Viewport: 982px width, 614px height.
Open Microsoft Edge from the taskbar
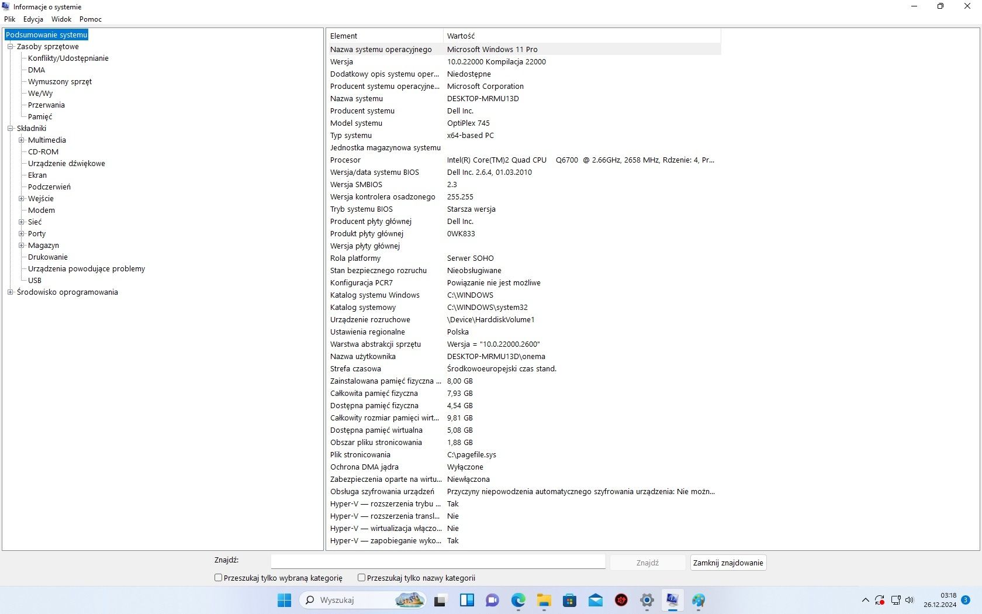[518, 600]
